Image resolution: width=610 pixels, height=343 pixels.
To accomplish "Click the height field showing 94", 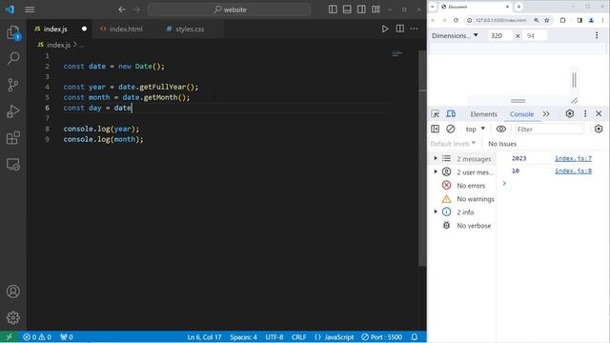I will tap(535, 36).
